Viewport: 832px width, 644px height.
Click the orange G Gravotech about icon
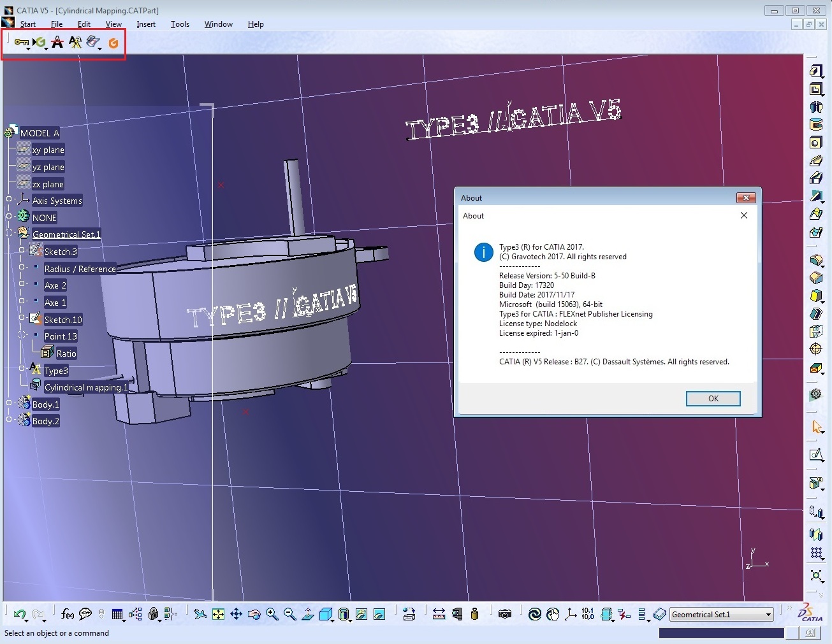[113, 43]
